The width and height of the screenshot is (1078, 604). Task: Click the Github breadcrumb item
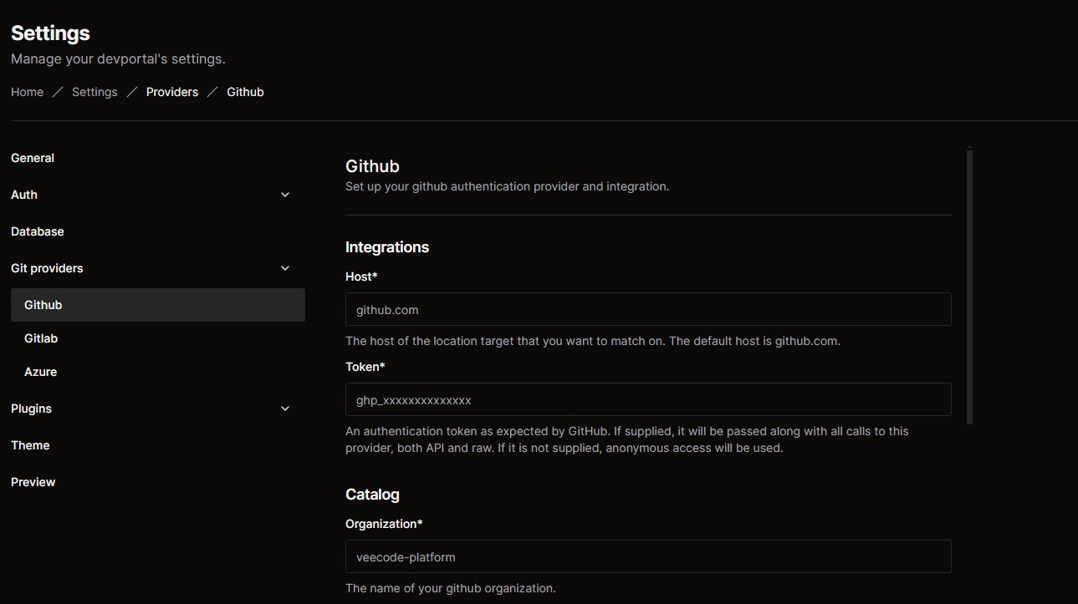pyautogui.click(x=245, y=92)
